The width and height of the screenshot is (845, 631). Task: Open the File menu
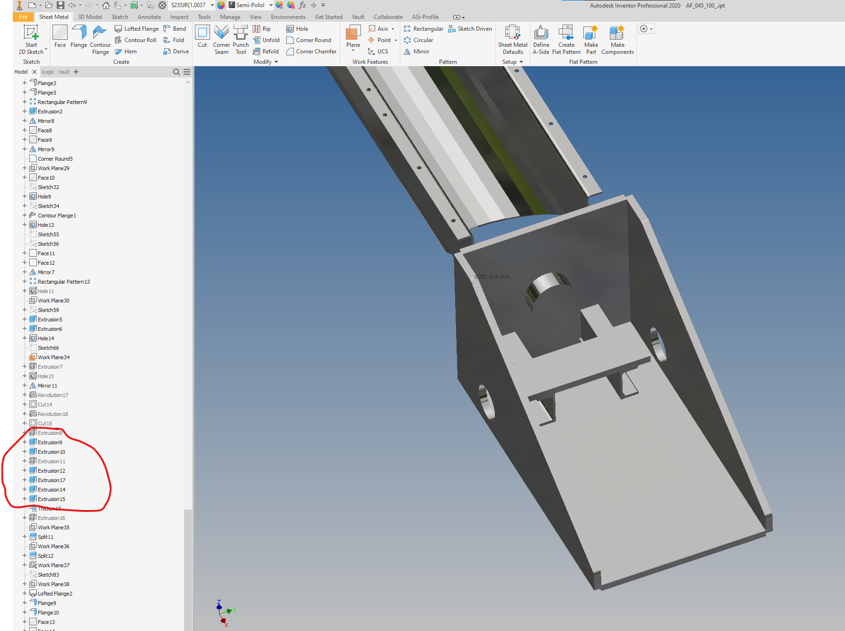pos(23,17)
